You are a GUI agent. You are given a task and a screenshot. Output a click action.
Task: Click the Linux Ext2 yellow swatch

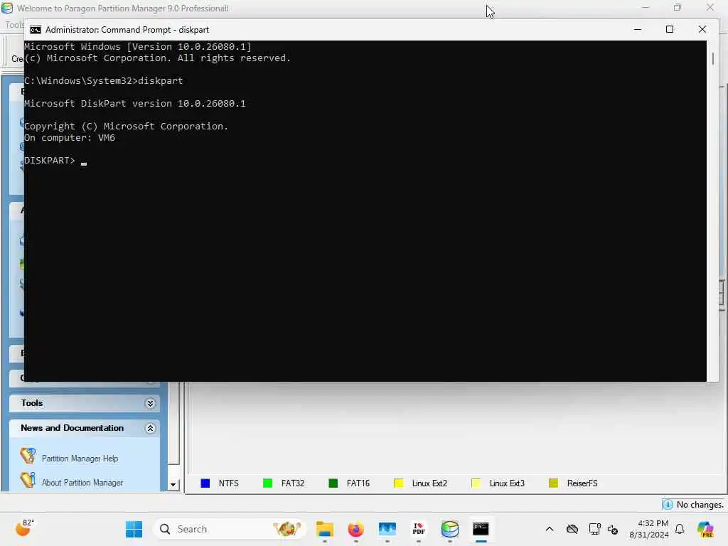tap(398, 483)
